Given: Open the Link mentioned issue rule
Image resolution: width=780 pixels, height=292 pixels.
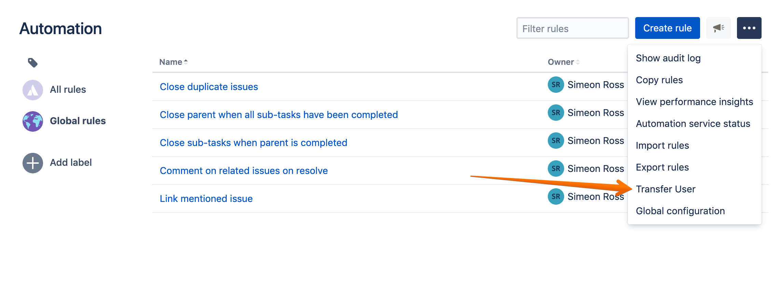Looking at the screenshot, I should coord(206,199).
